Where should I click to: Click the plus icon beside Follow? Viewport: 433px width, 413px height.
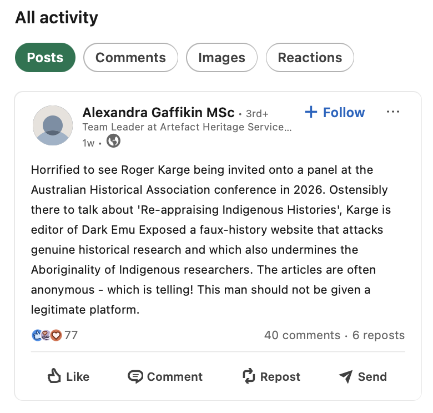click(311, 112)
